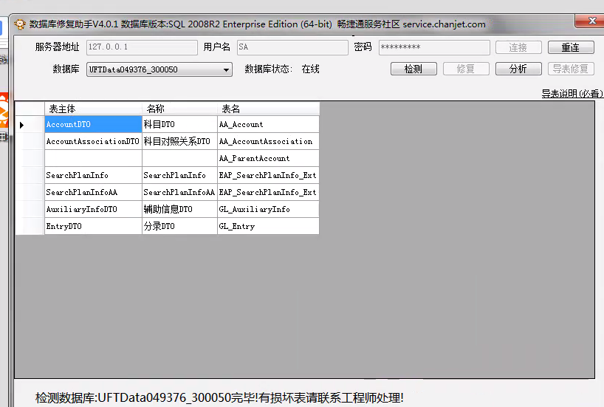
Task: Select the AA_ParentAccount cell
Action: [269, 158]
